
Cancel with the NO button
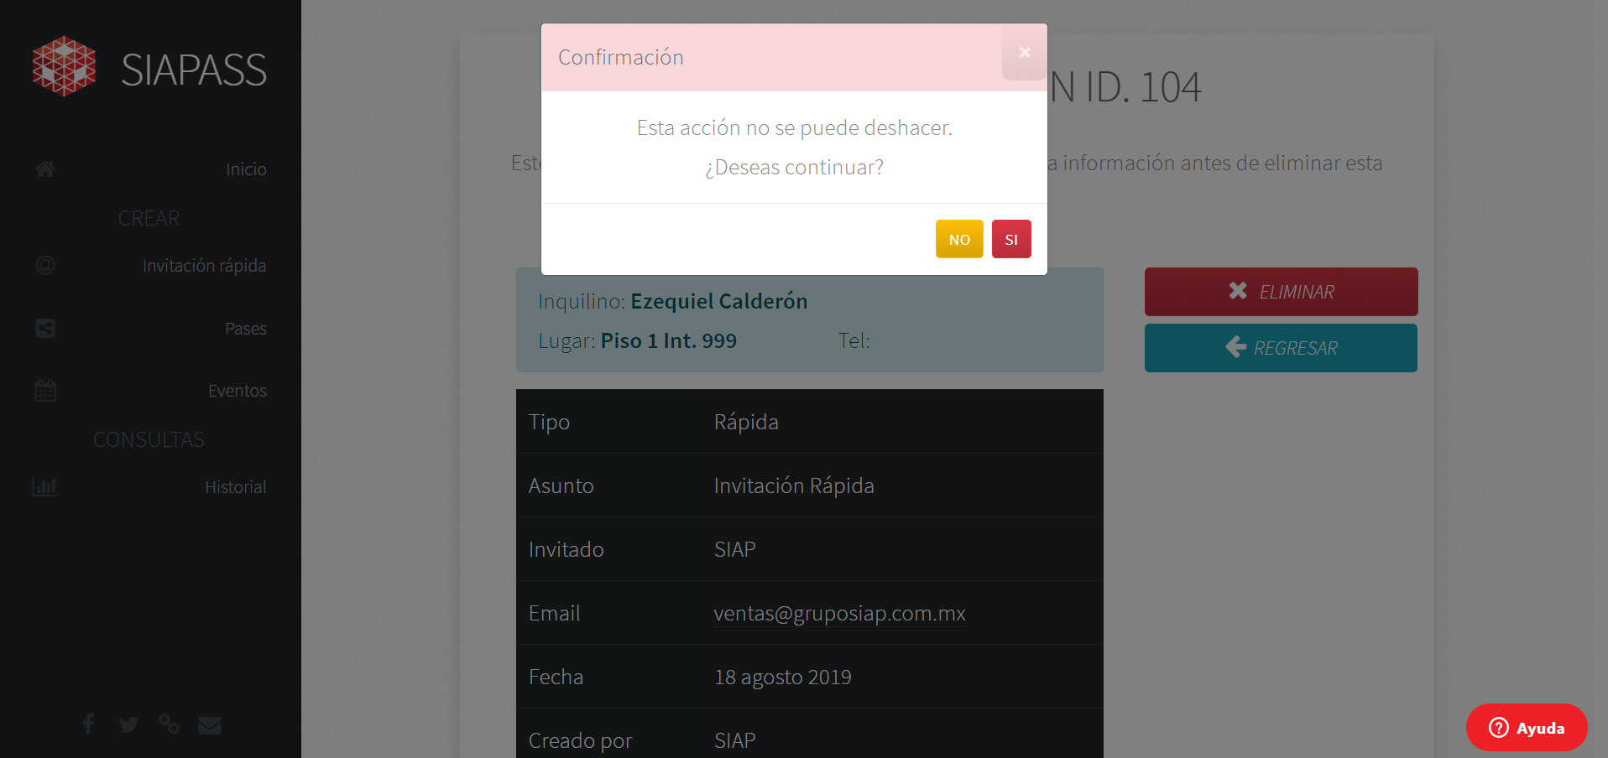point(959,239)
